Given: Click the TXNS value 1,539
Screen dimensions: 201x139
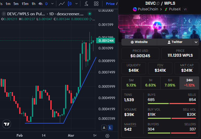Looking at the screenshot, I should pyautogui.click(x=129, y=100).
